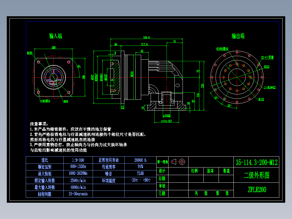This screenshot has height=219, width=292.
Task: Select the 额定扭矩 800-1320m value
Action: (78, 167)
